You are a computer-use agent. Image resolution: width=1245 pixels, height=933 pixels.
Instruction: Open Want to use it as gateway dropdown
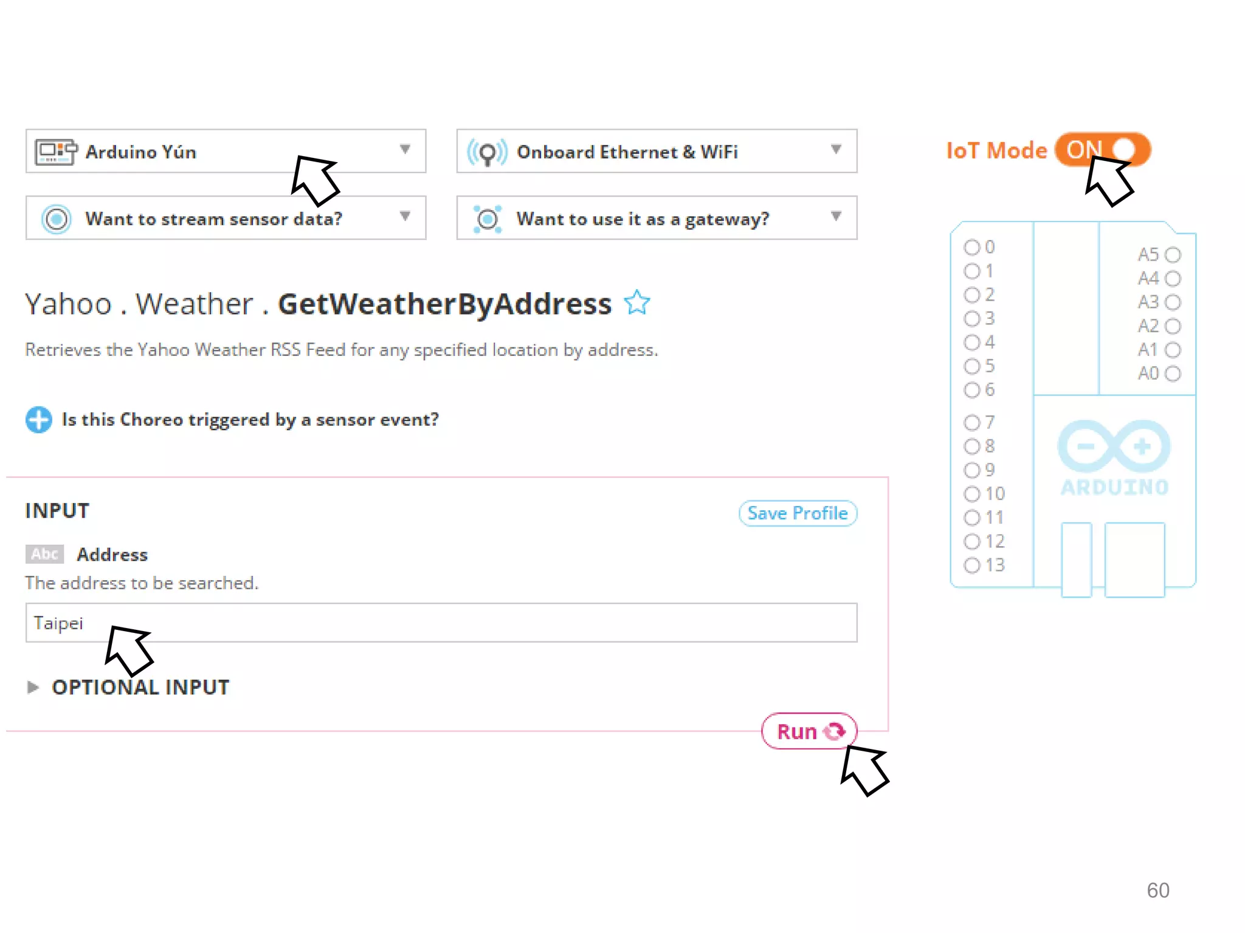click(x=836, y=217)
